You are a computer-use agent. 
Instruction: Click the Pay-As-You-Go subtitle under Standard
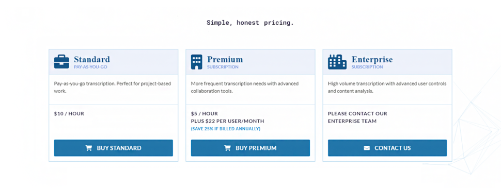pyautogui.click(x=90, y=67)
